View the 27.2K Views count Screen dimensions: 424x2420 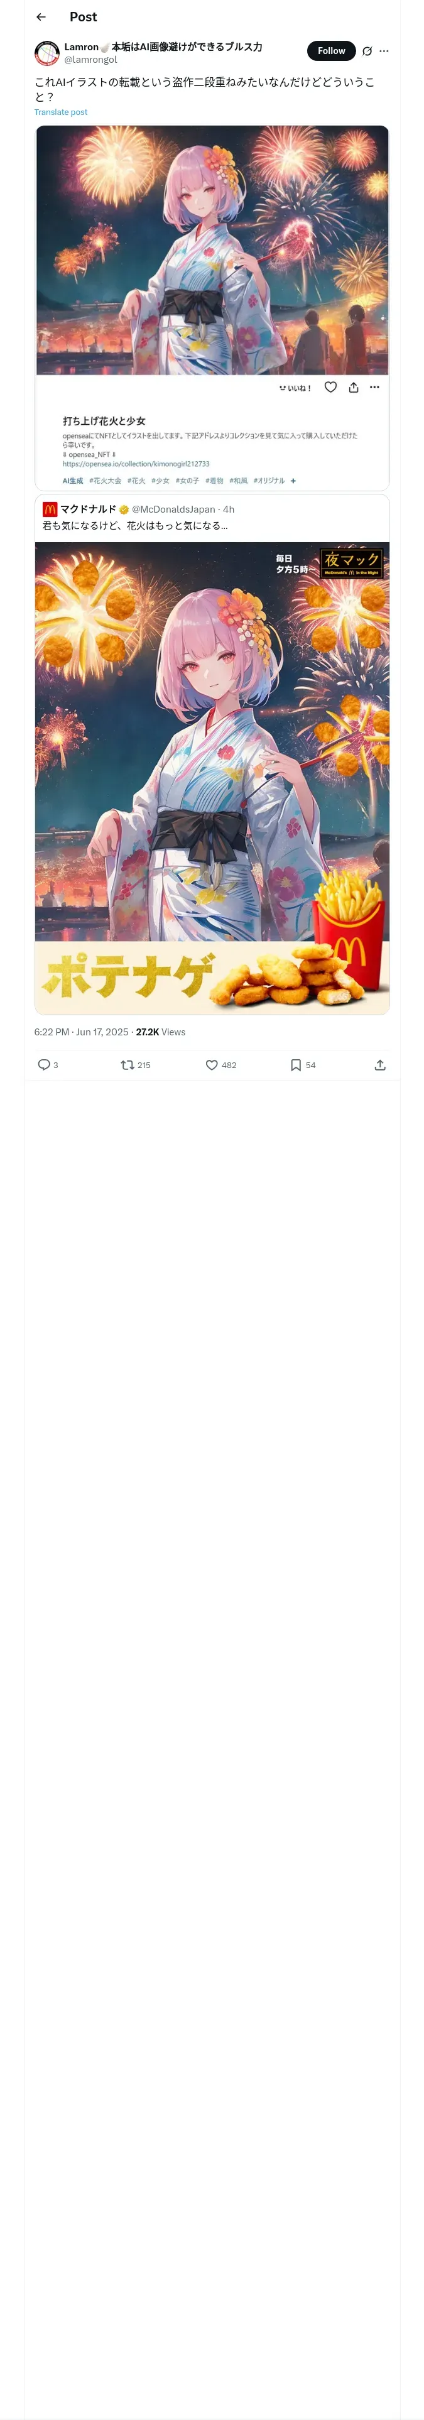(x=161, y=1032)
